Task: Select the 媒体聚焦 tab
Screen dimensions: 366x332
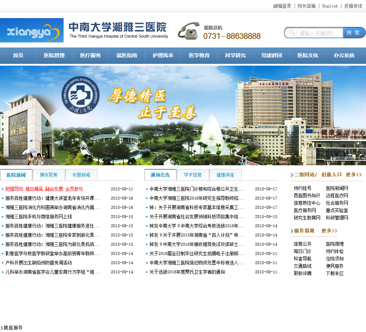Action: click(48, 175)
